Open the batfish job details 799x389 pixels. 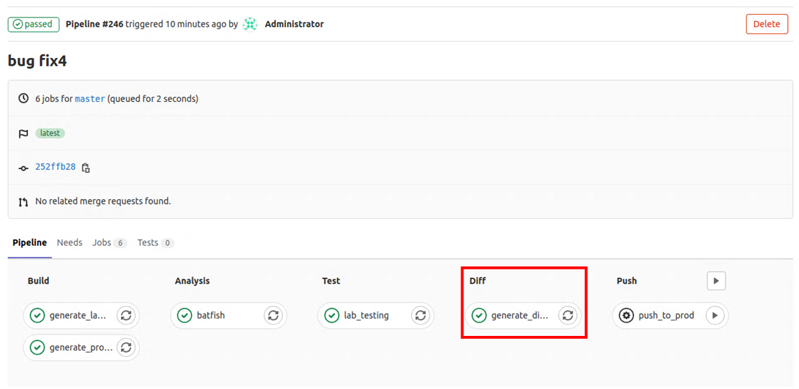pyautogui.click(x=210, y=316)
